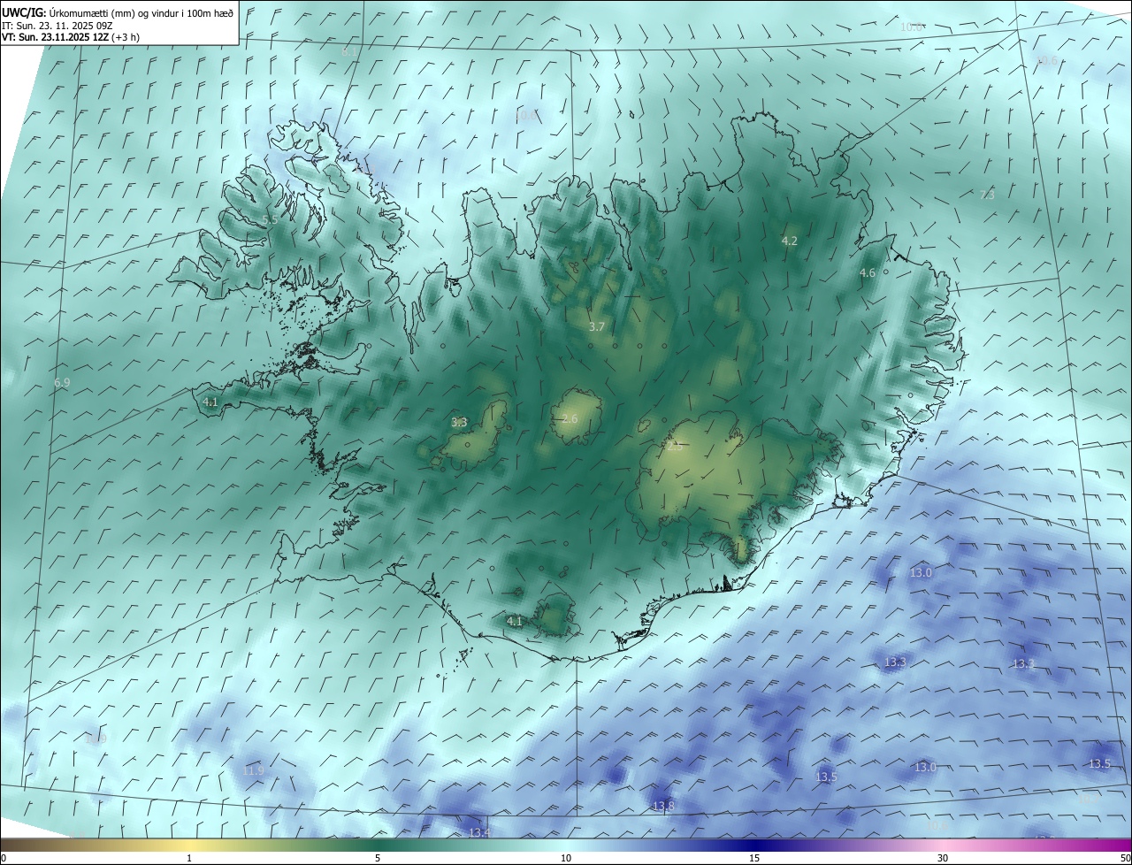Click the colour bar's yellow segment at 1

click(189, 845)
